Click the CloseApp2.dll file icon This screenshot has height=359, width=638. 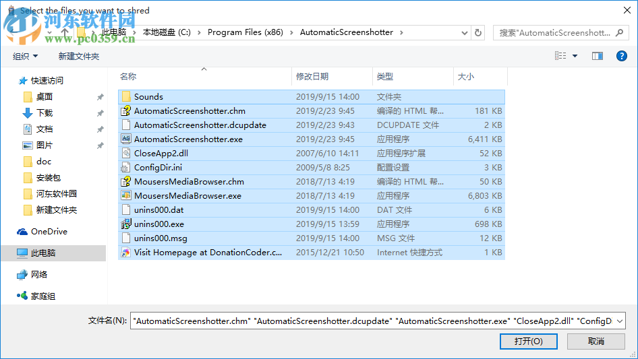[126, 154]
